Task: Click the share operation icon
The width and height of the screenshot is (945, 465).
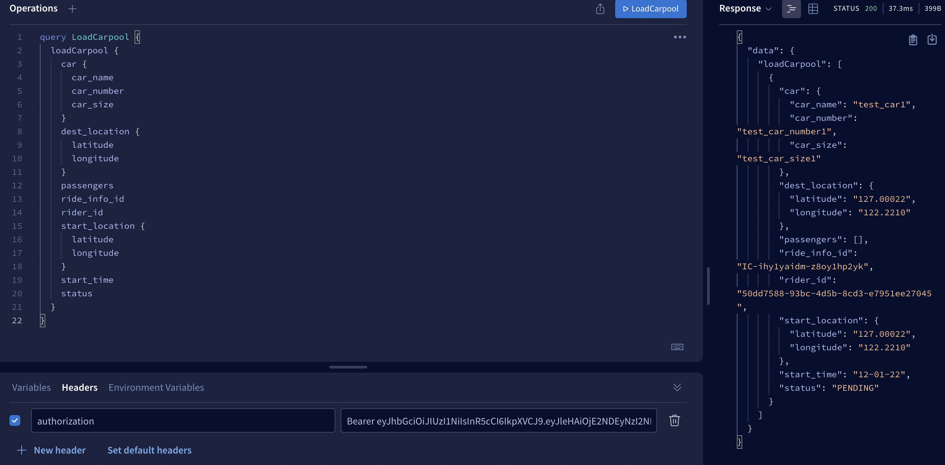Action: pos(600,9)
